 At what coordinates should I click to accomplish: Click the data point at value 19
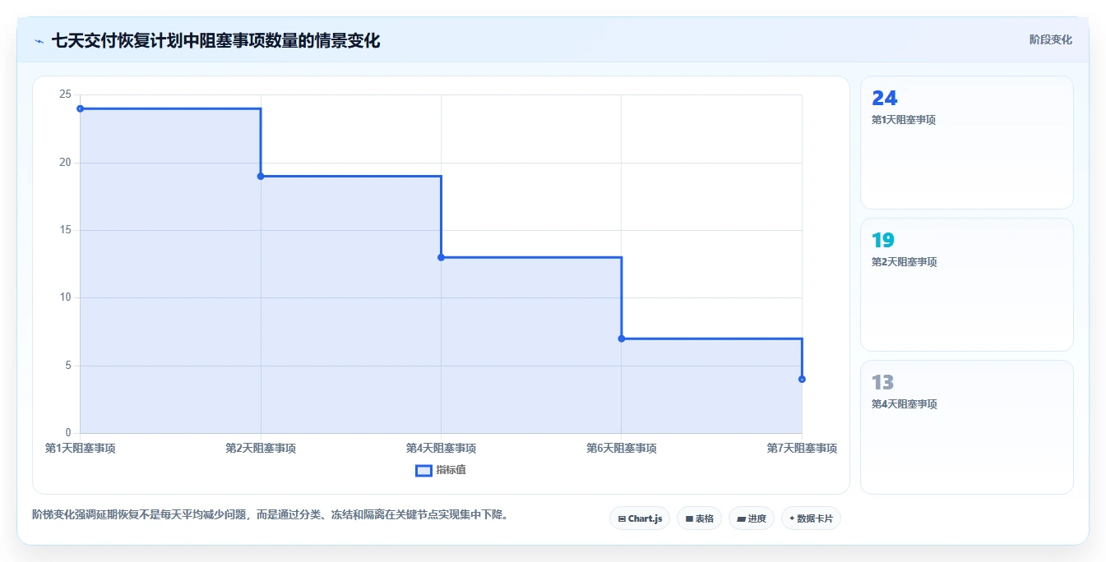261,176
